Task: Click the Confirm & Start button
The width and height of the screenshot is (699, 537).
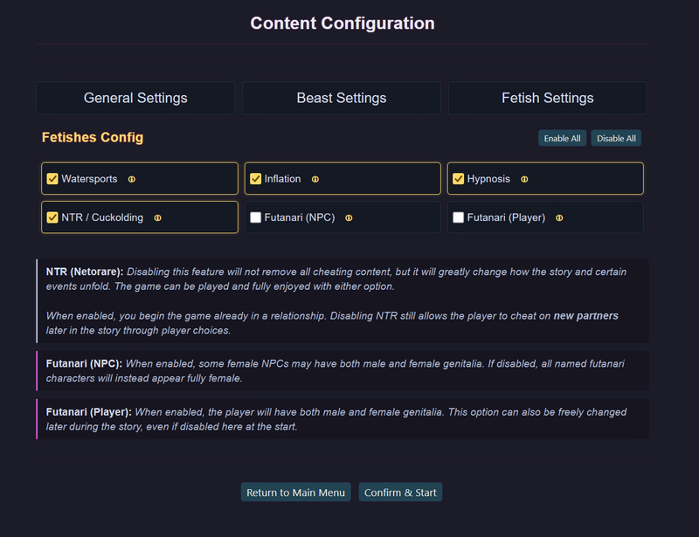Action: click(400, 492)
